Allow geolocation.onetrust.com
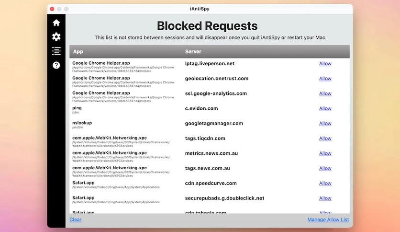 click(325, 79)
